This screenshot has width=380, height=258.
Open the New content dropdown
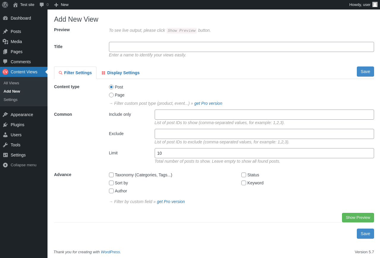click(x=61, y=5)
